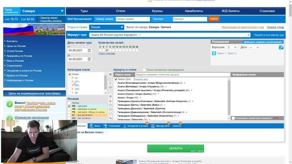Open the Туры tab
The image size is (292, 164).
click(84, 11)
